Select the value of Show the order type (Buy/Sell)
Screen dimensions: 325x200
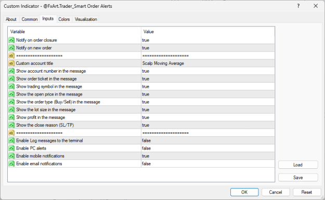tap(207, 102)
